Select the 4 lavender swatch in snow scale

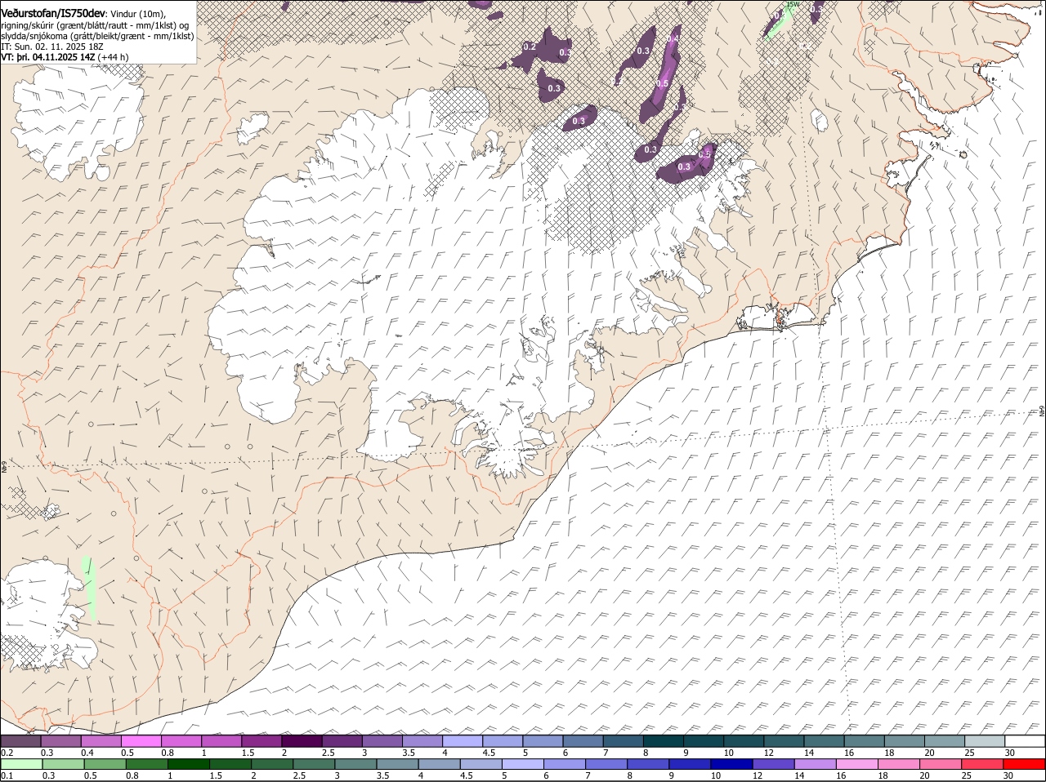[463, 741]
